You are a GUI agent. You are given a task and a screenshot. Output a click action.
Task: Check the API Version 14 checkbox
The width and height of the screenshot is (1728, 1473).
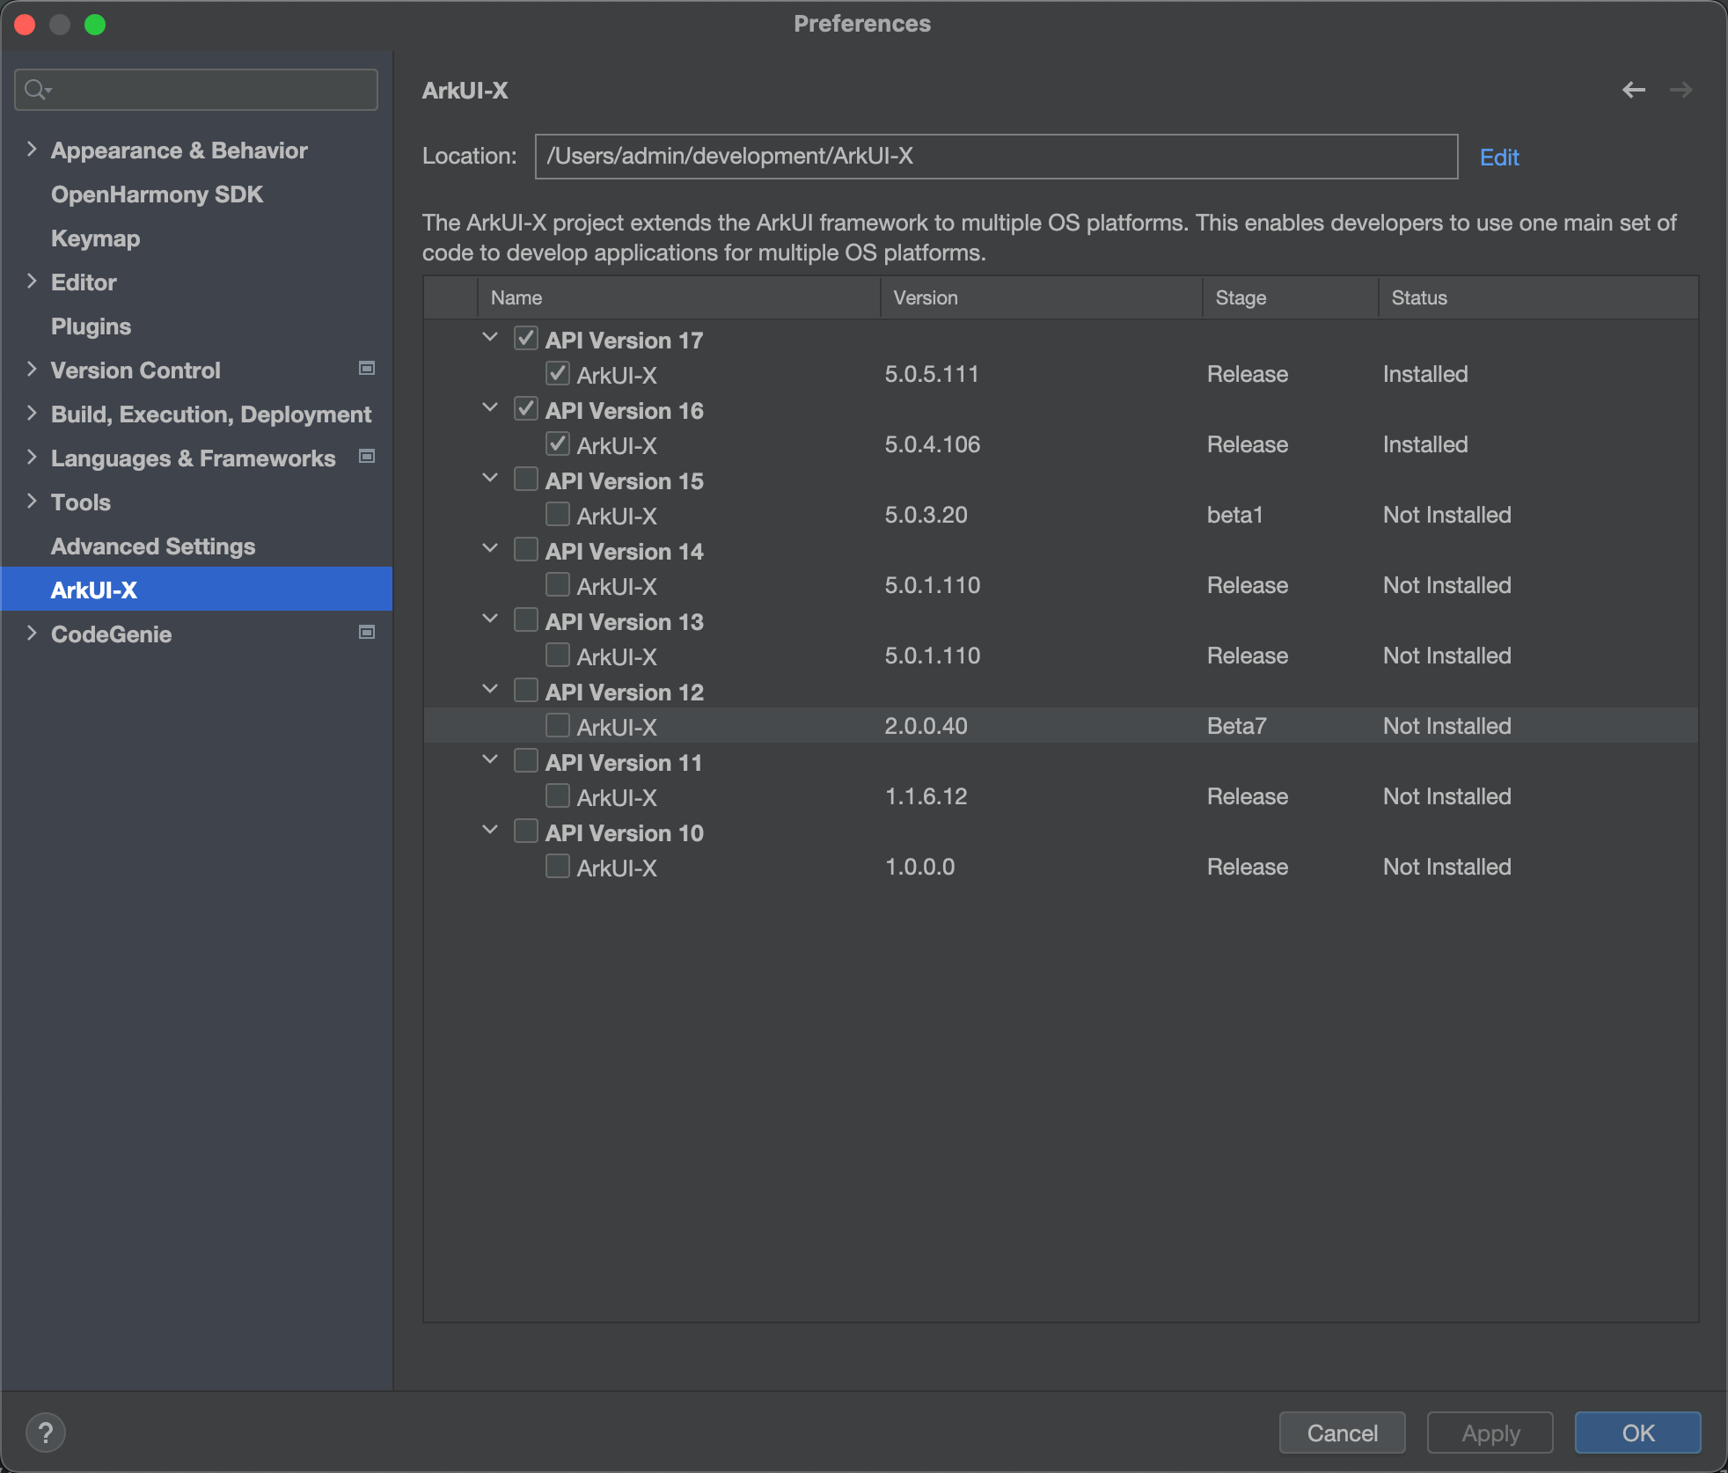coord(526,550)
